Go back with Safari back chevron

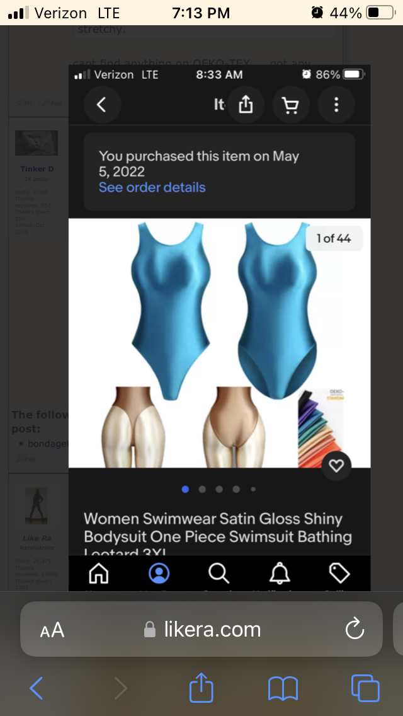click(x=36, y=688)
